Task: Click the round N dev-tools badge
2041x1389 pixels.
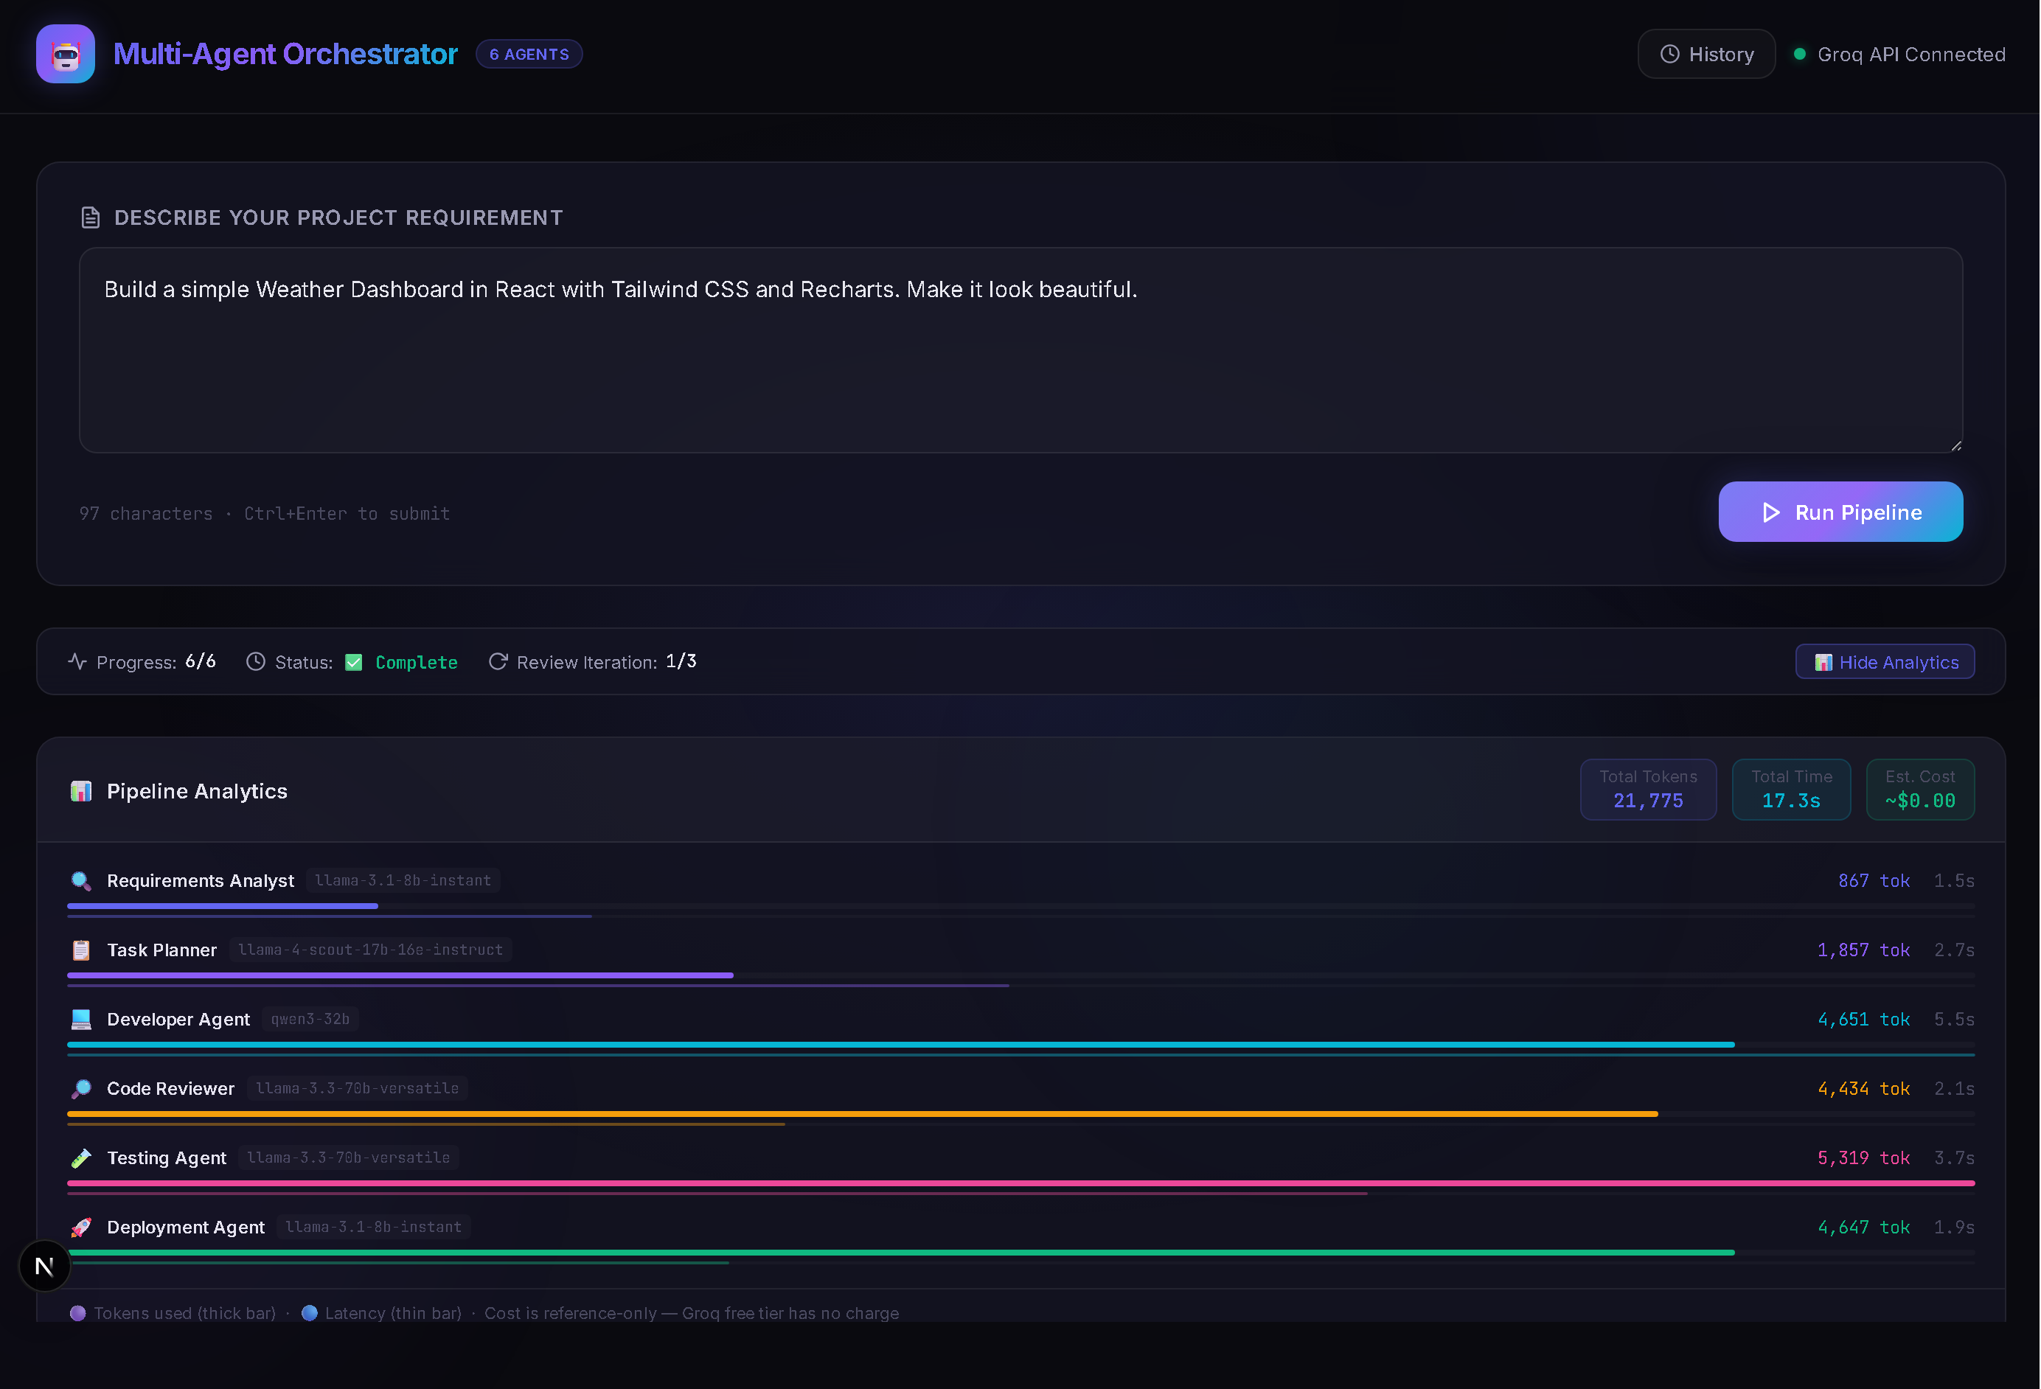Action: (x=44, y=1266)
